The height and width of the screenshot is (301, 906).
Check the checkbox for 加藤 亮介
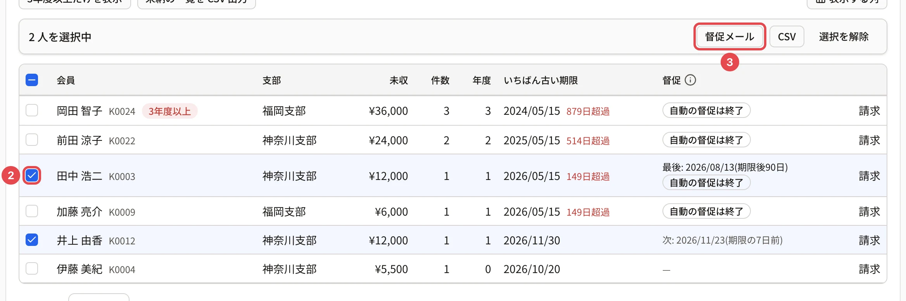click(32, 211)
